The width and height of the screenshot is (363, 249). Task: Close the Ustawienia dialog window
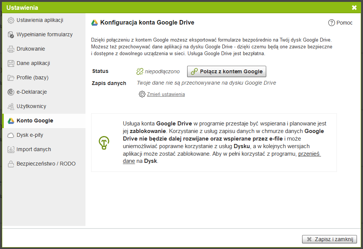(354, 8)
